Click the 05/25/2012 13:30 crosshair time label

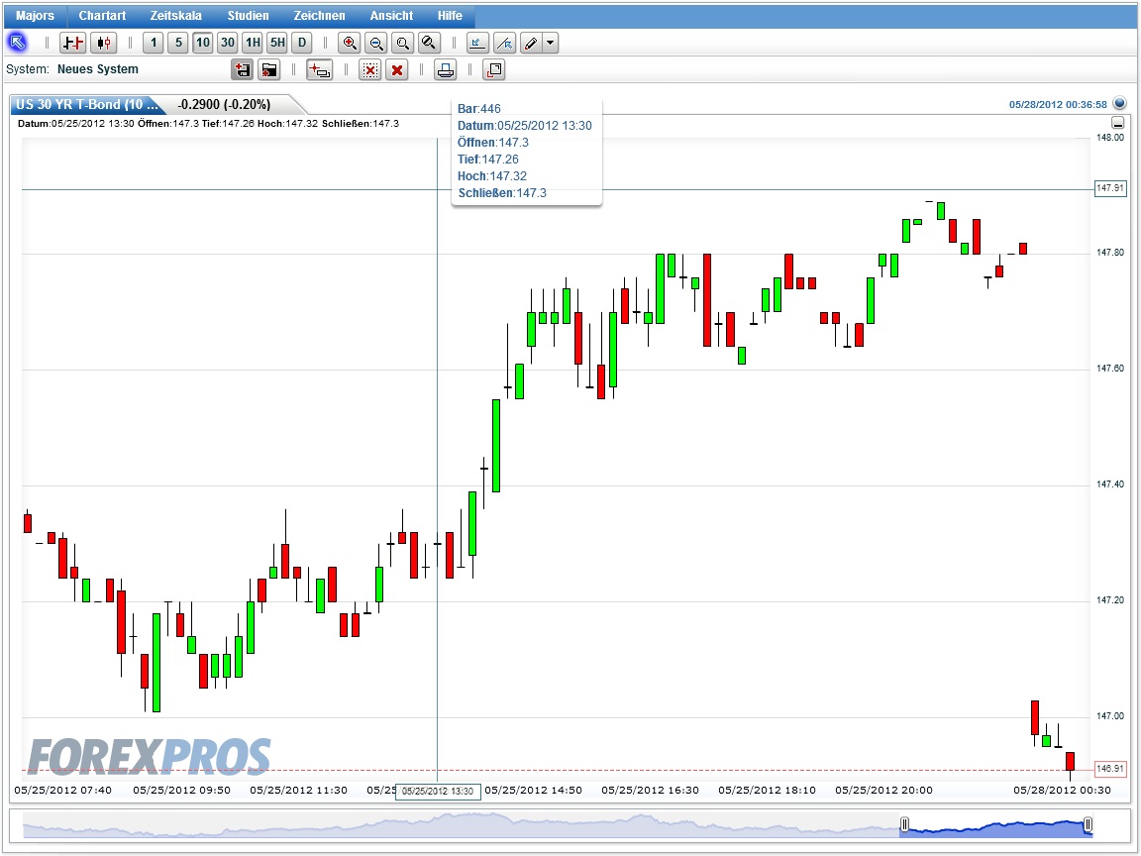pos(438,792)
